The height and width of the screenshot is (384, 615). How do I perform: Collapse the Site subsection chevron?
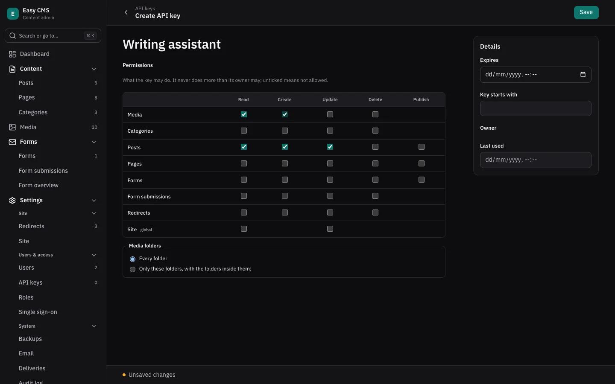[x=94, y=213]
